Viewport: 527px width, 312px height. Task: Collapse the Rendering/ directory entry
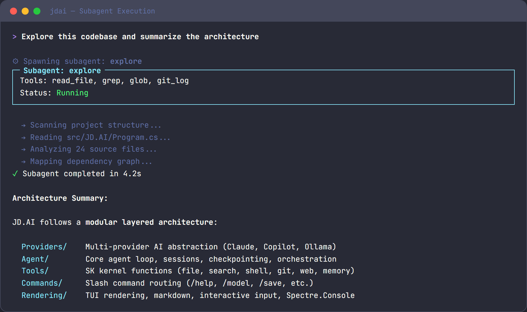click(44, 295)
